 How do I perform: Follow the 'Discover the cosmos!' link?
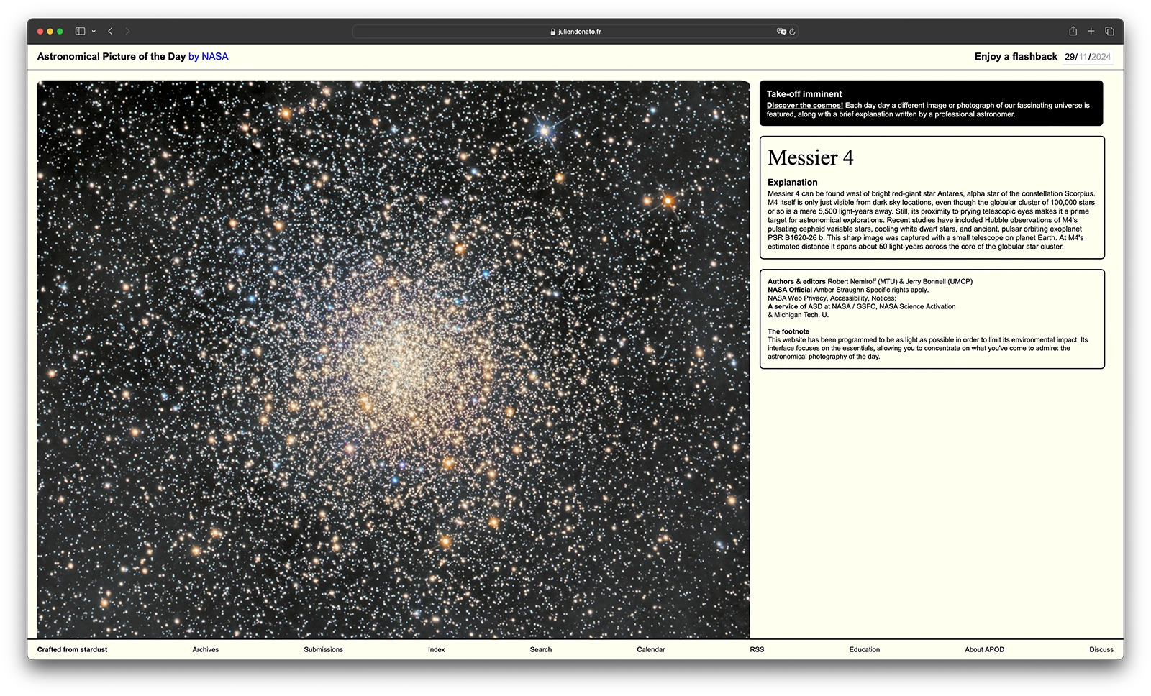point(804,105)
